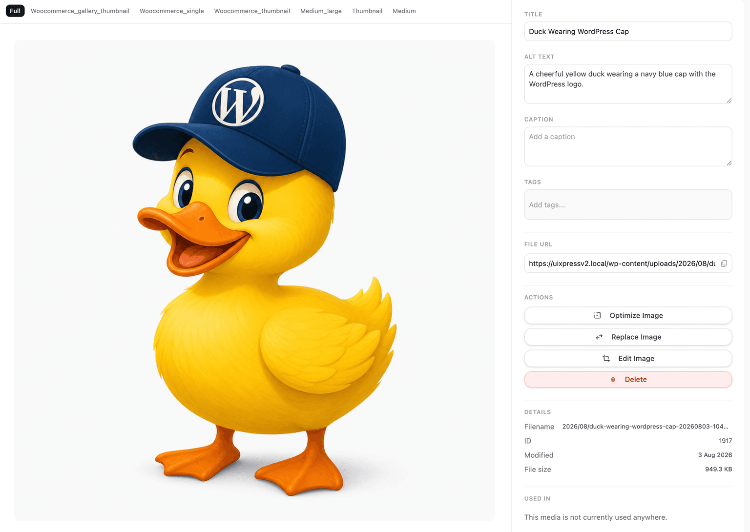The height and width of the screenshot is (532, 750).
Task: Switch to Woocommerce_gallery_thumbnail size tab
Action: point(80,11)
